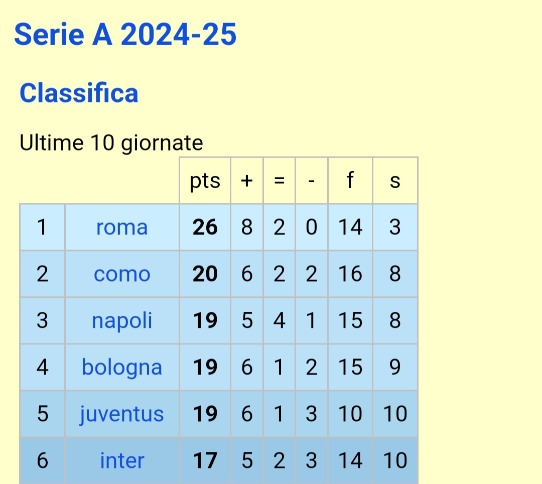Select rank 1 position cell
This screenshot has width=542, height=484.
pos(42,227)
